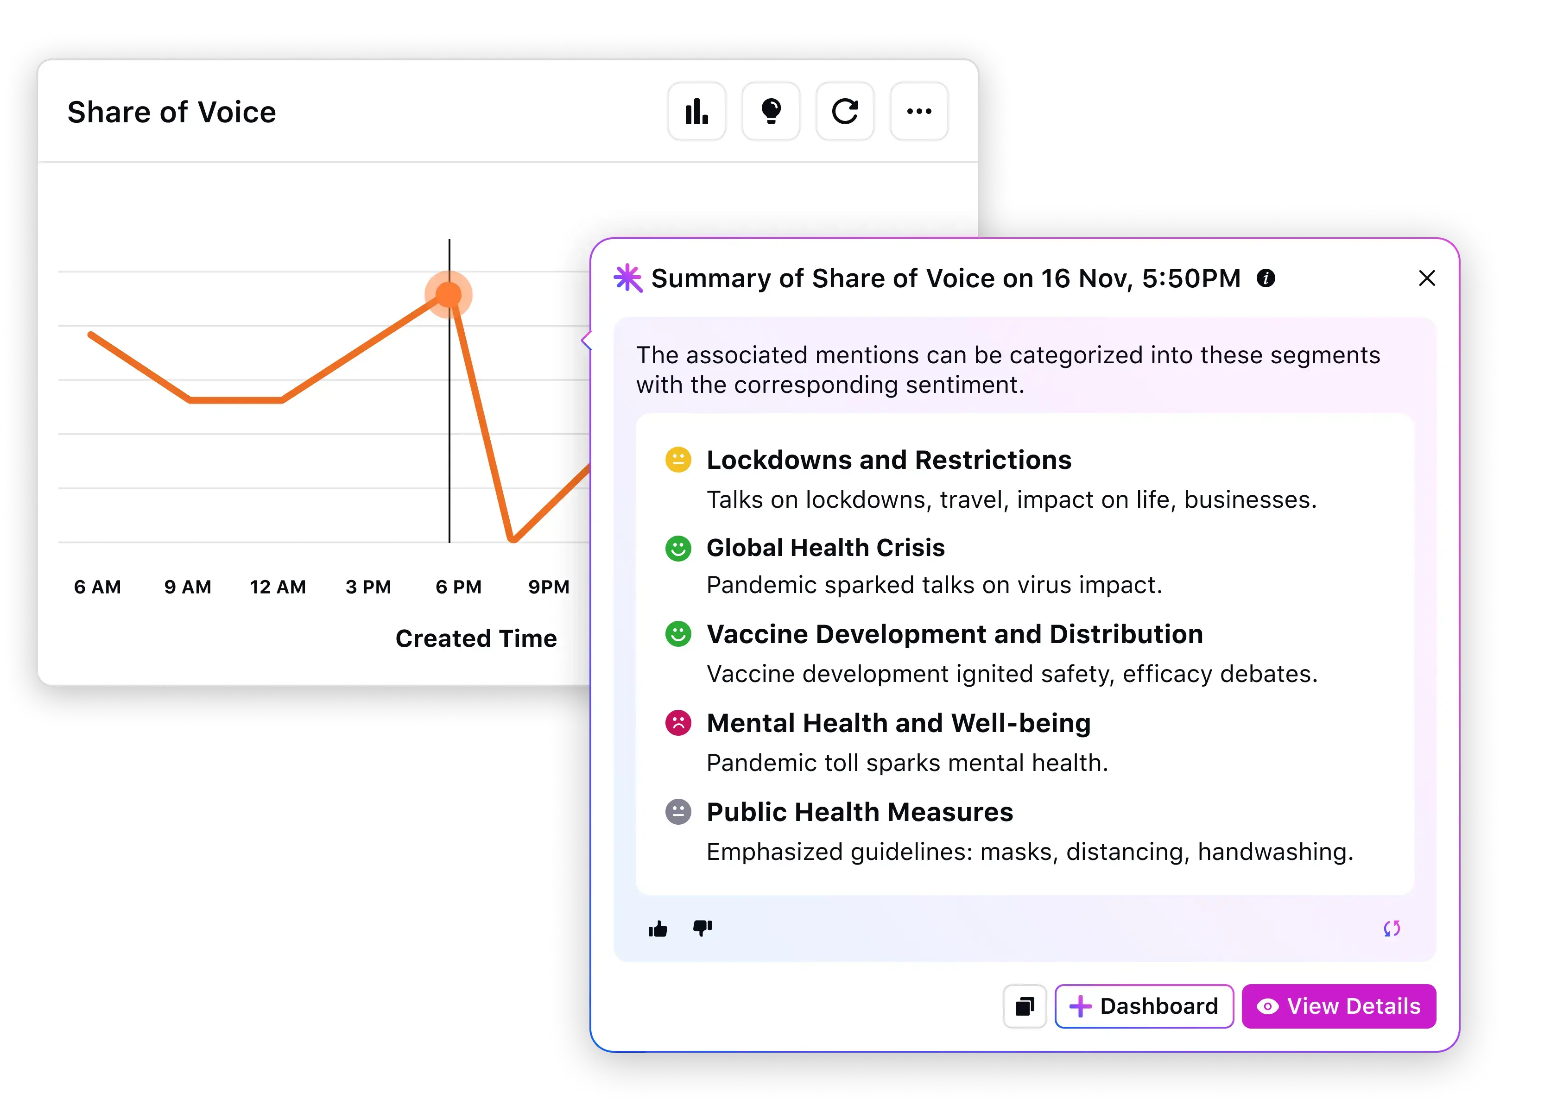Give thumbs up feedback on summary
Screen dimensions: 1557x1112
[x=657, y=929]
